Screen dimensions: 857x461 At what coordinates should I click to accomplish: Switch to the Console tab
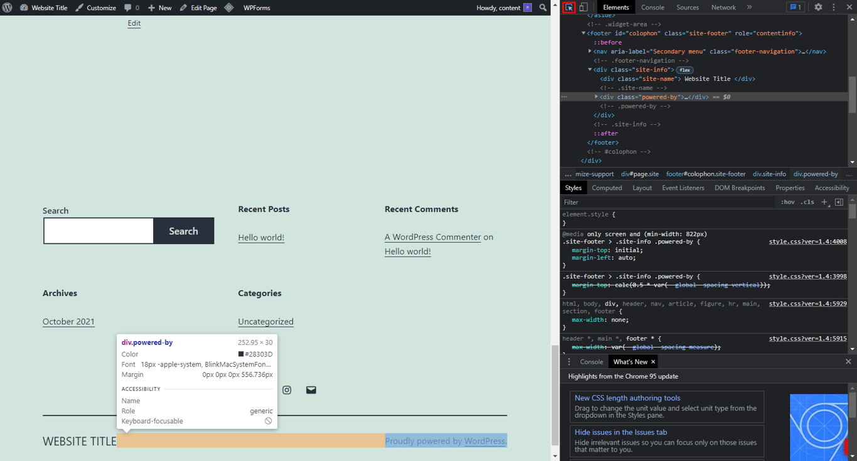click(x=652, y=7)
